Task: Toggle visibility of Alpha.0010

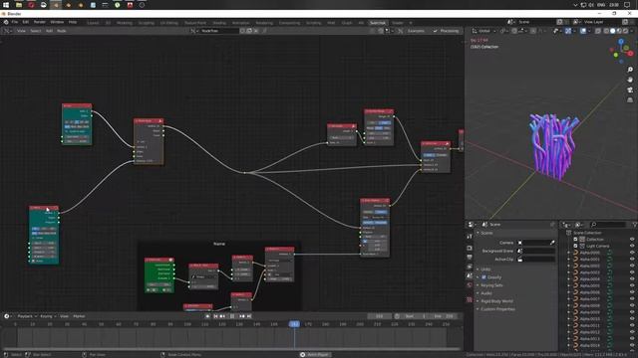Action: [632, 319]
